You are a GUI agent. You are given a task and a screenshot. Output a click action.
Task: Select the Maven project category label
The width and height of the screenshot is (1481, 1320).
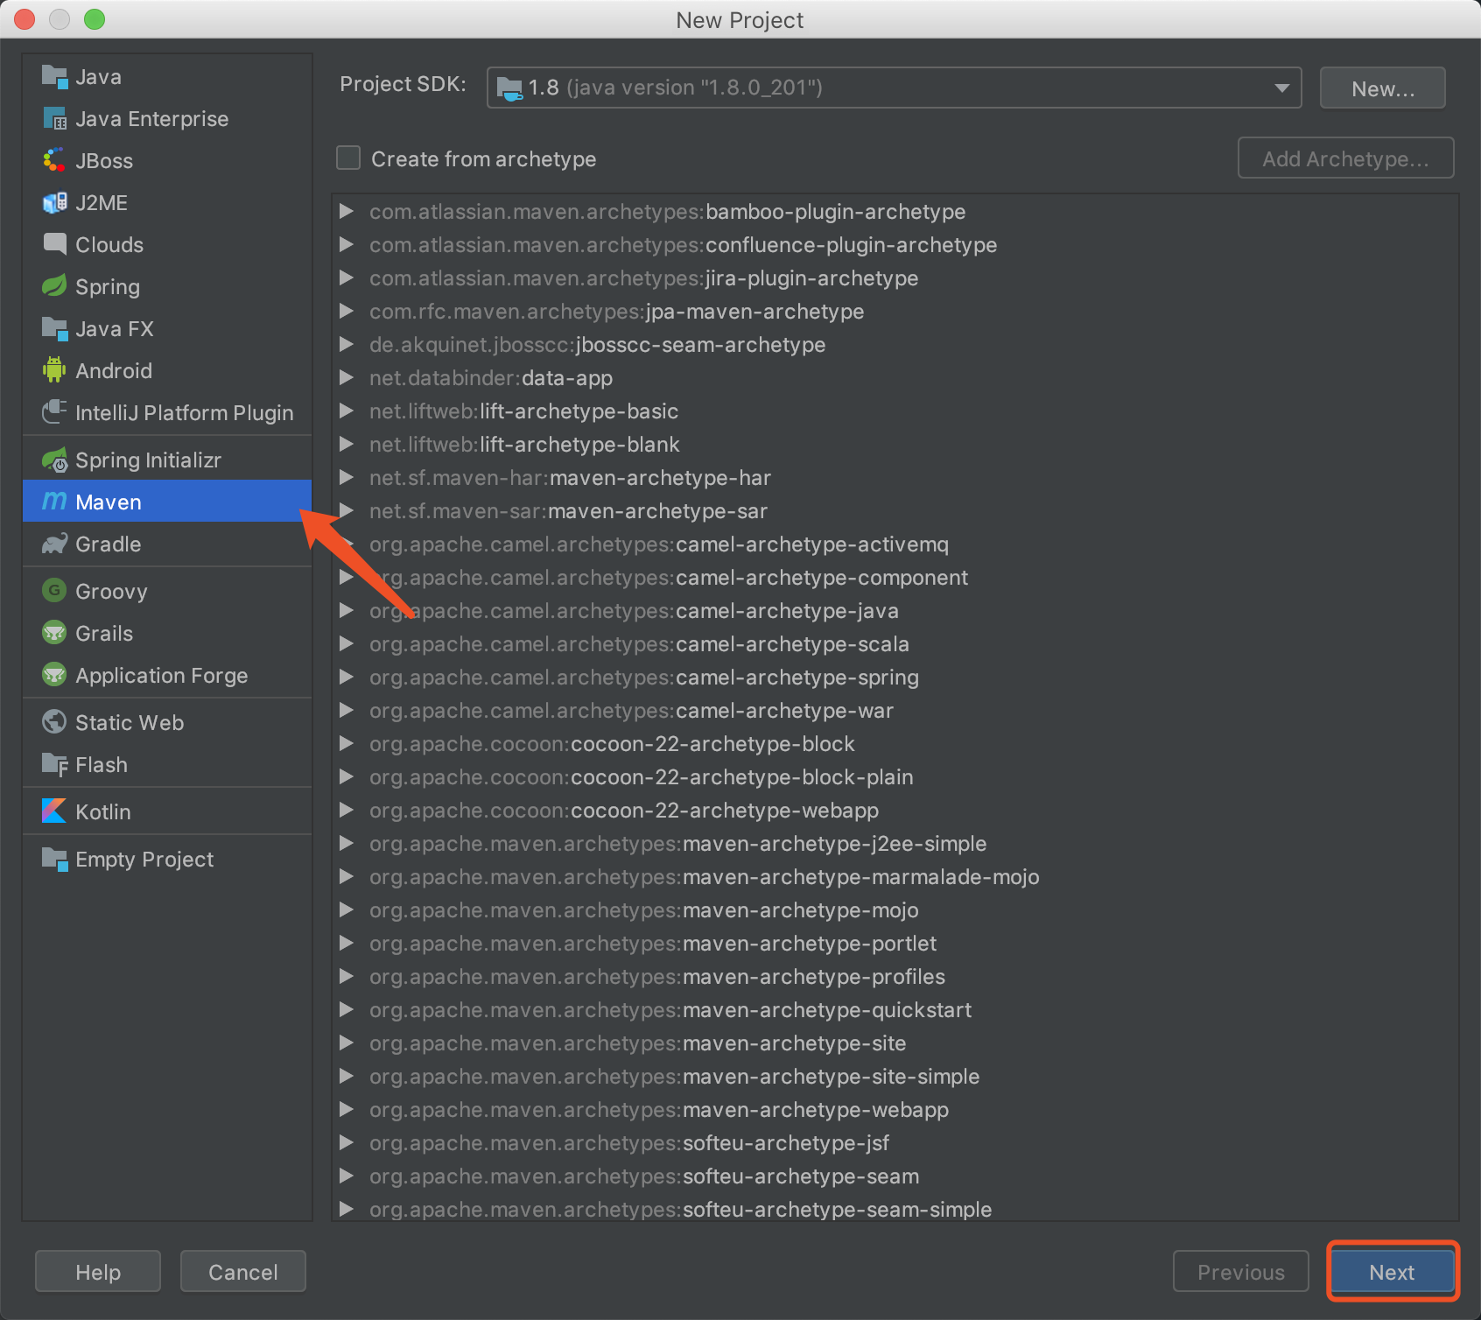point(109,502)
